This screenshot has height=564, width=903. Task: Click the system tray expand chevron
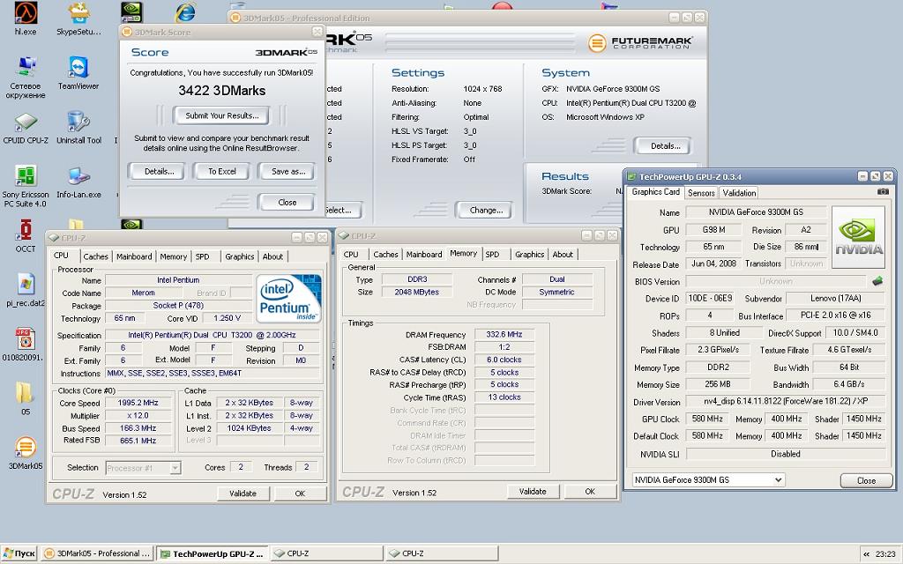[866, 554]
